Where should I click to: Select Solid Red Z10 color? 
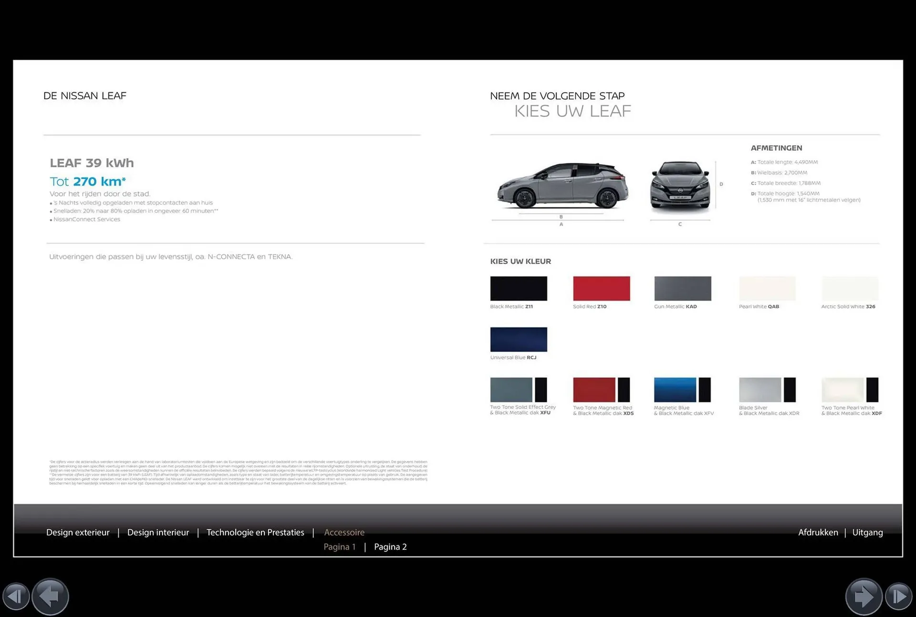click(x=601, y=288)
